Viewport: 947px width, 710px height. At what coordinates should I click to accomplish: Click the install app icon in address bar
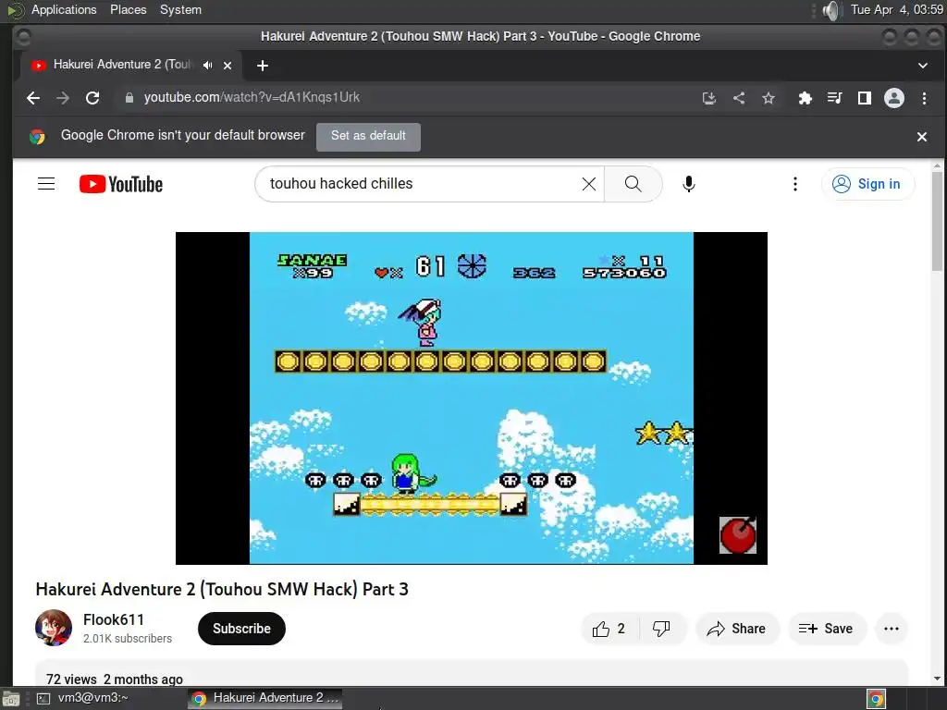[x=709, y=98]
